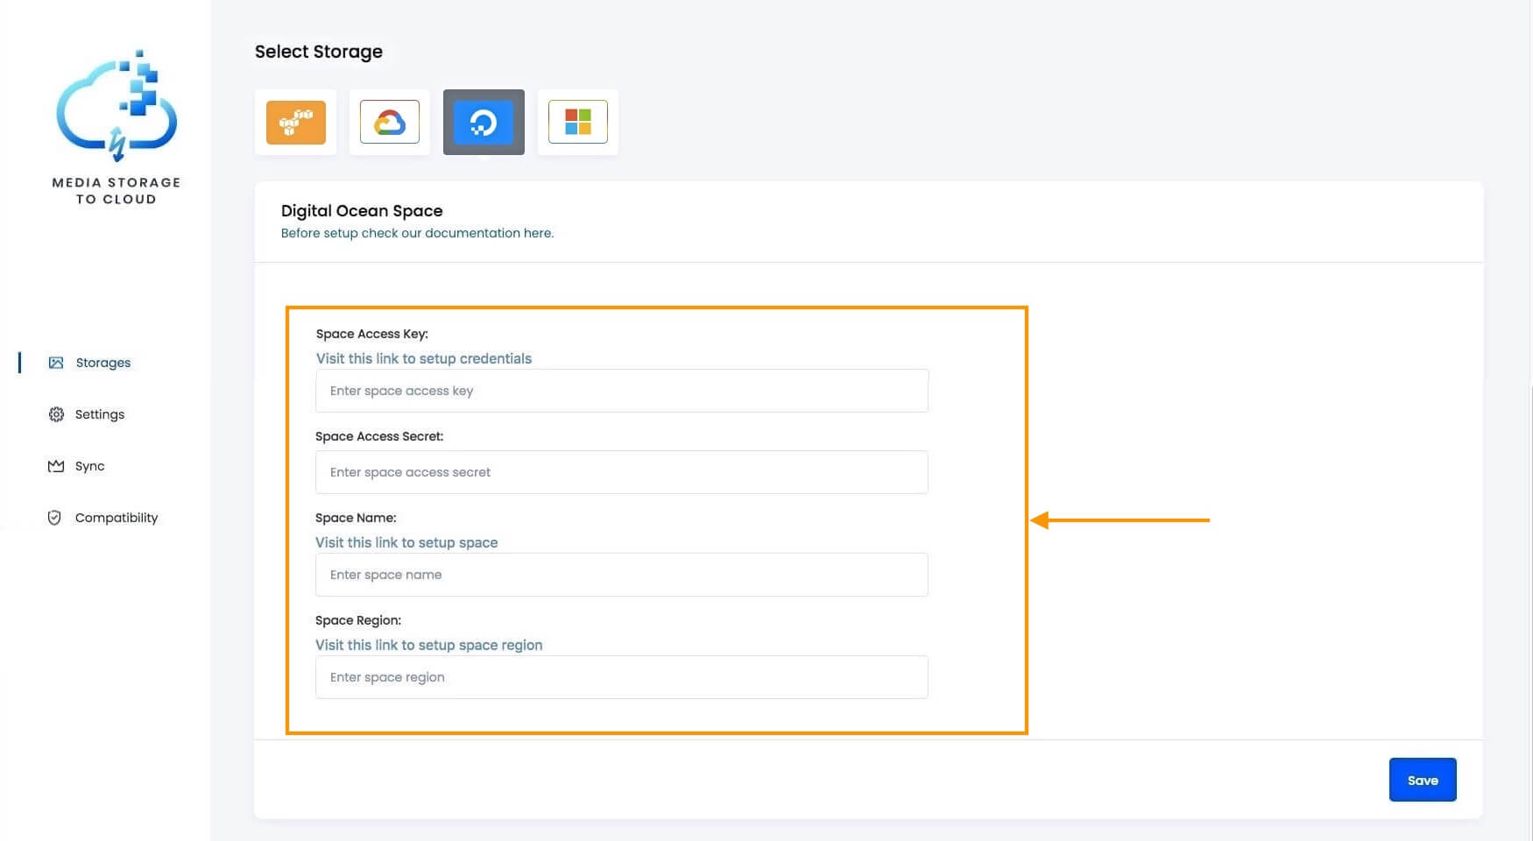This screenshot has height=841, width=1533.
Task: Open Settings via the gear icon
Action: tap(55, 413)
